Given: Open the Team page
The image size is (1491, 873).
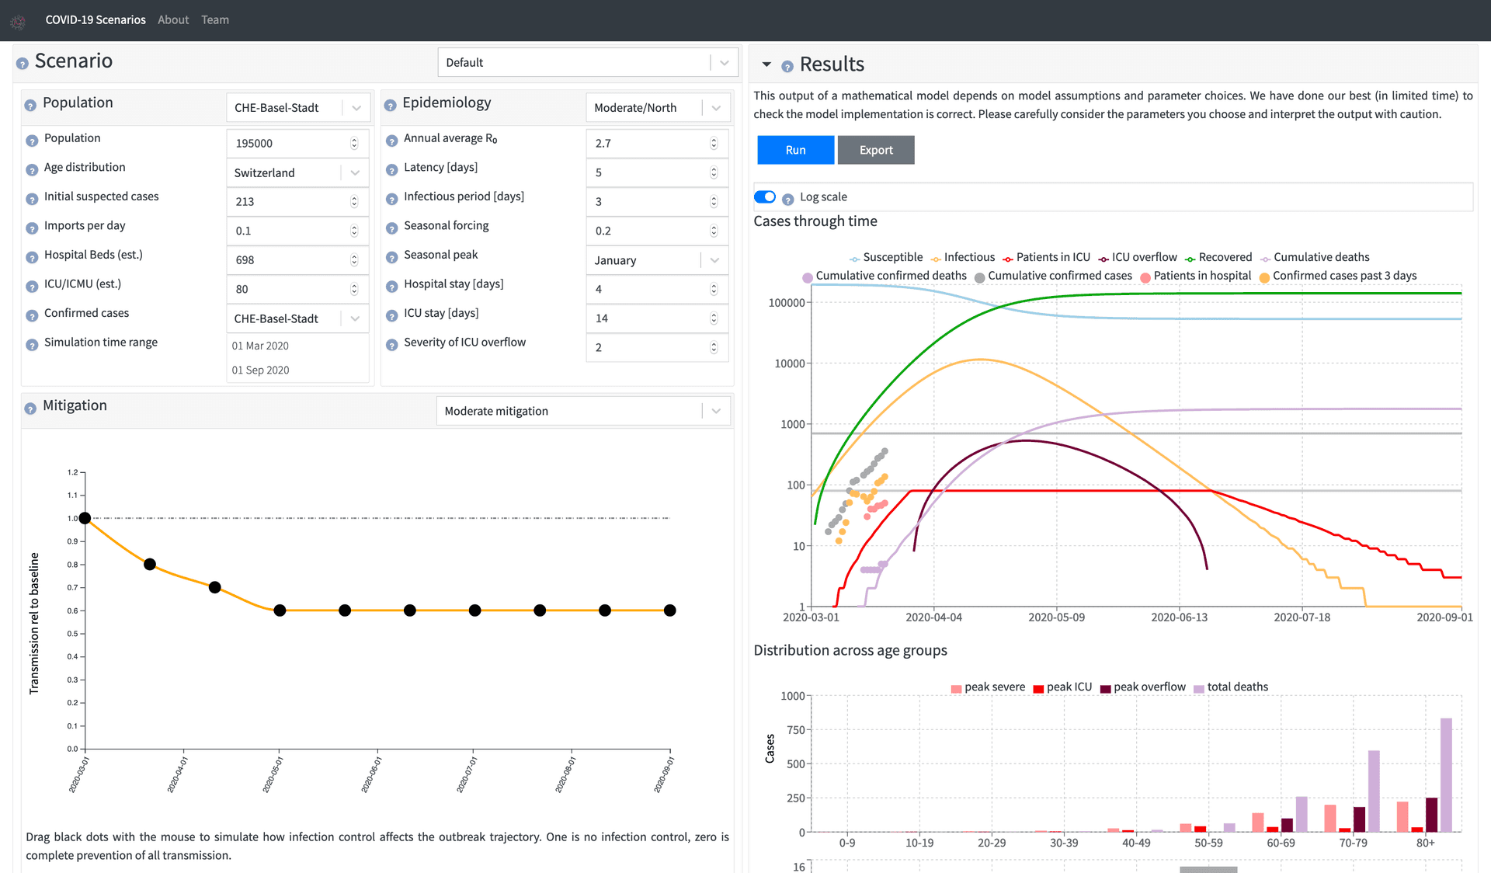Looking at the screenshot, I should tap(215, 20).
